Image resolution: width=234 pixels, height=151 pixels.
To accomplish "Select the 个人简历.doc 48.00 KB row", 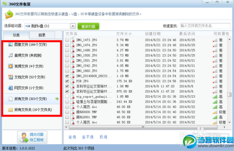I will click(x=146, y=107).
